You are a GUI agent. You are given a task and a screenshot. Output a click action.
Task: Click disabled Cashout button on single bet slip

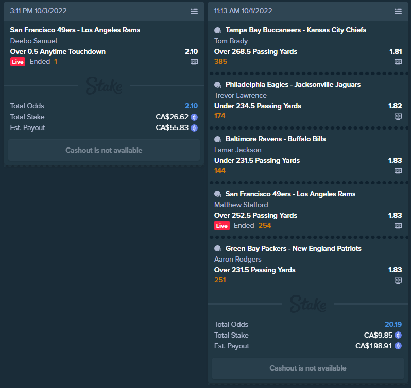pos(104,150)
